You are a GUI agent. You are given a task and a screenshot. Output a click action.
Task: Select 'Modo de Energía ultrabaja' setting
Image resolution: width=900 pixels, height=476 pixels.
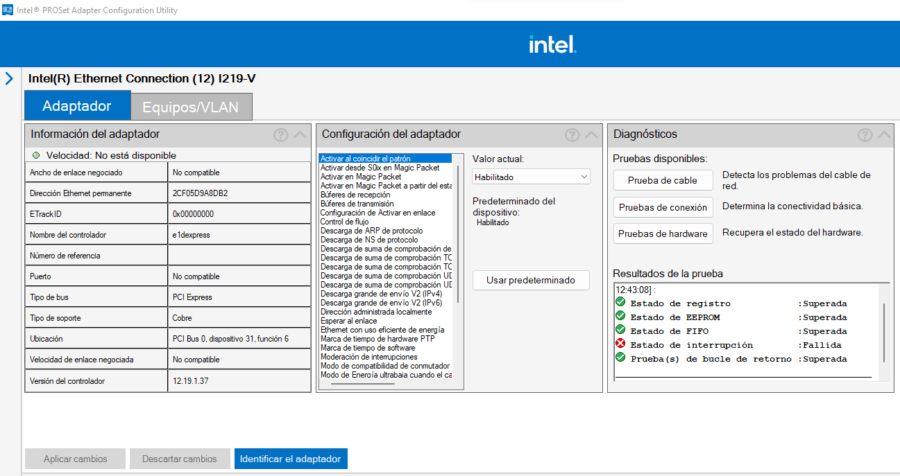386,375
